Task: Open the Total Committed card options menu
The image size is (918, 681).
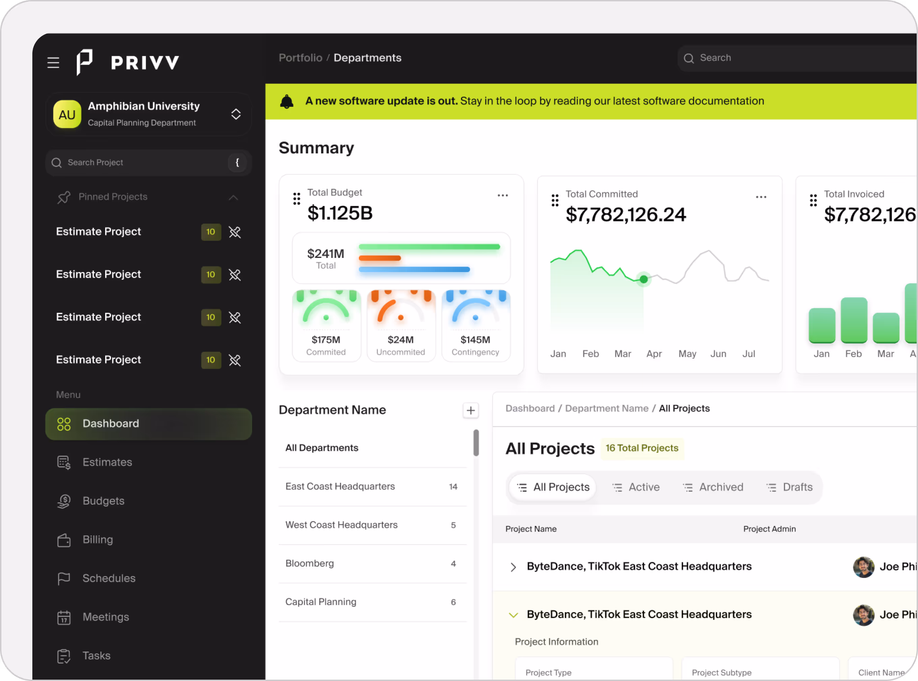Action: coord(761,197)
